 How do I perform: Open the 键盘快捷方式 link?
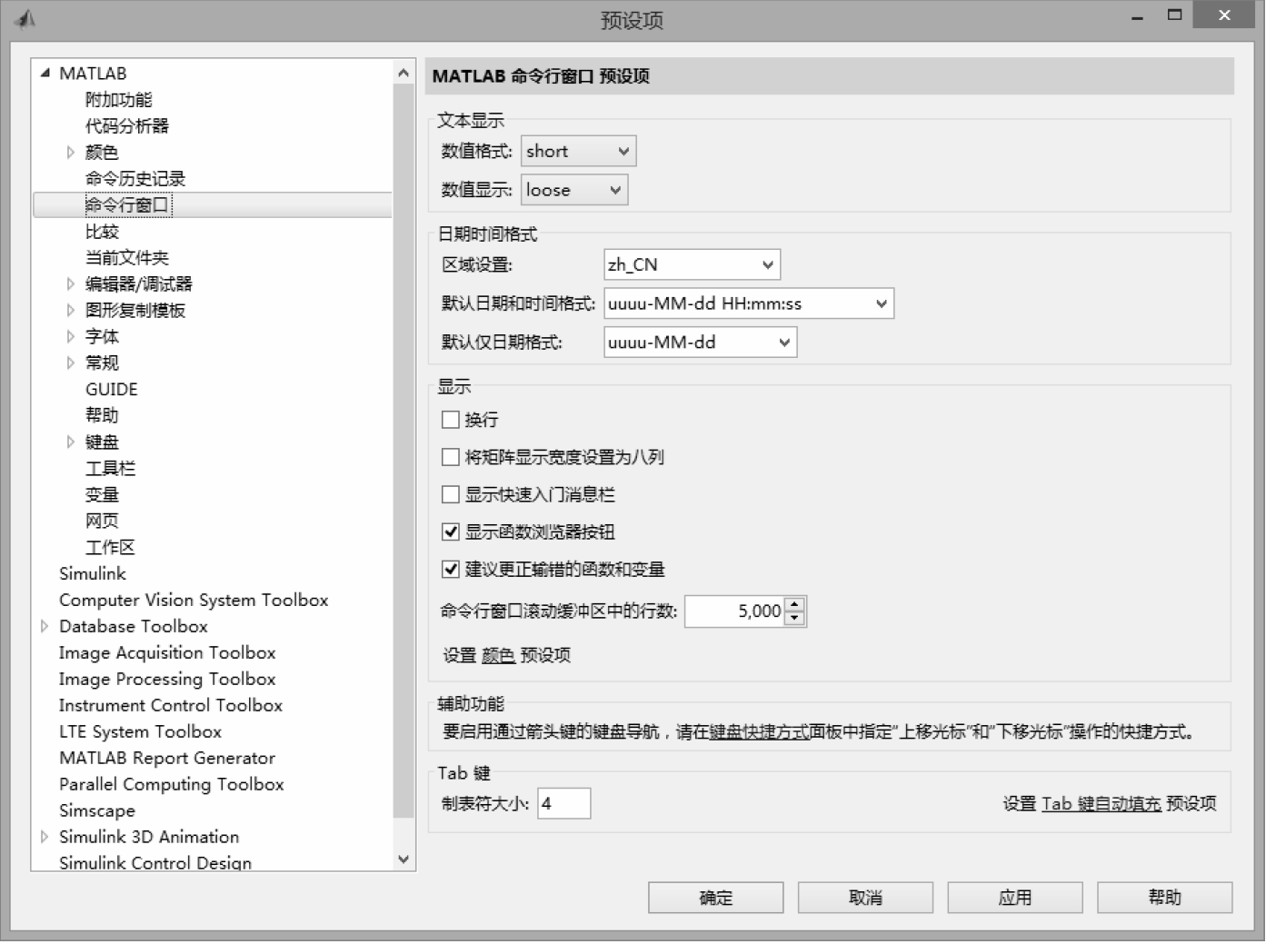759,732
